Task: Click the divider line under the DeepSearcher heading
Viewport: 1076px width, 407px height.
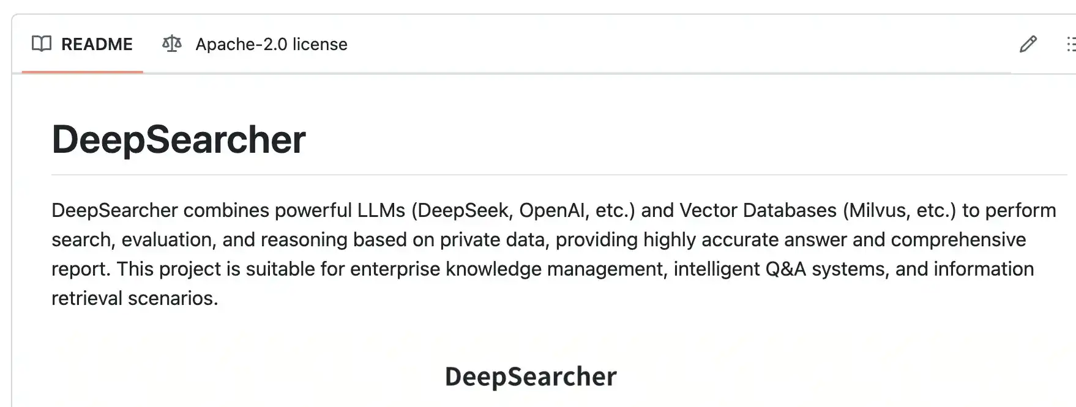Action: (559, 175)
